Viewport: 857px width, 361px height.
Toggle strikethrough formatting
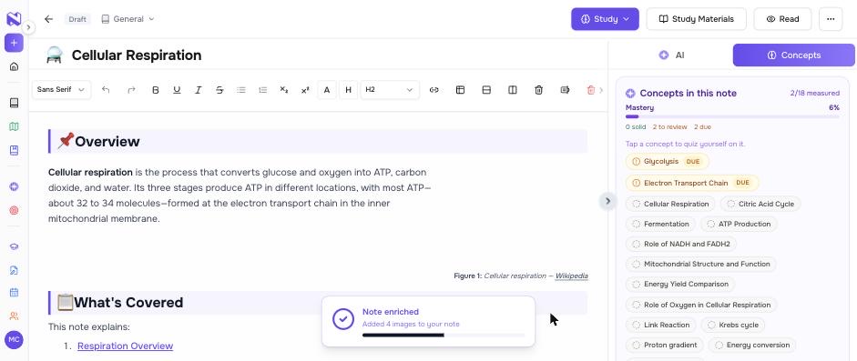219,90
